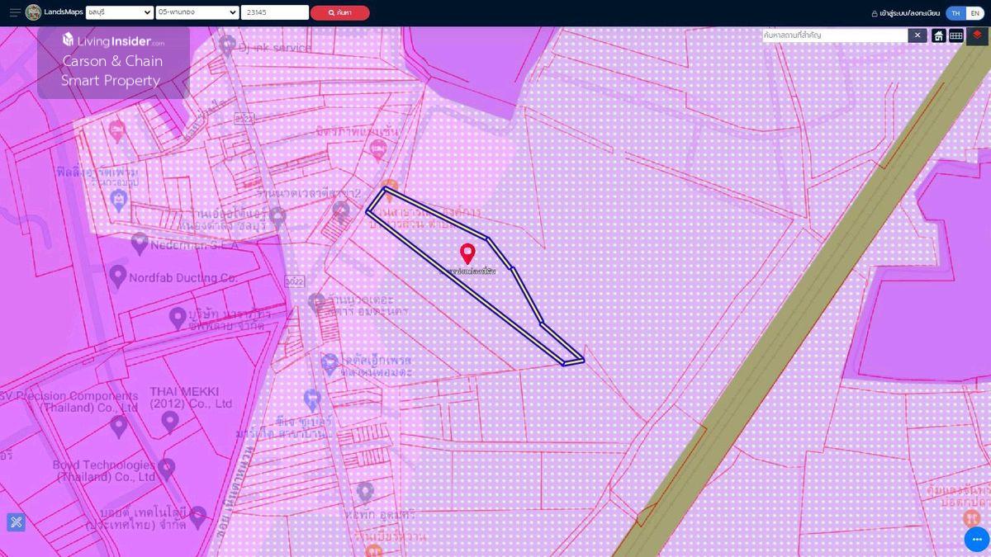Click the measuring tool icon at bottom-left
Viewport: 991px width, 557px height.
[16, 522]
